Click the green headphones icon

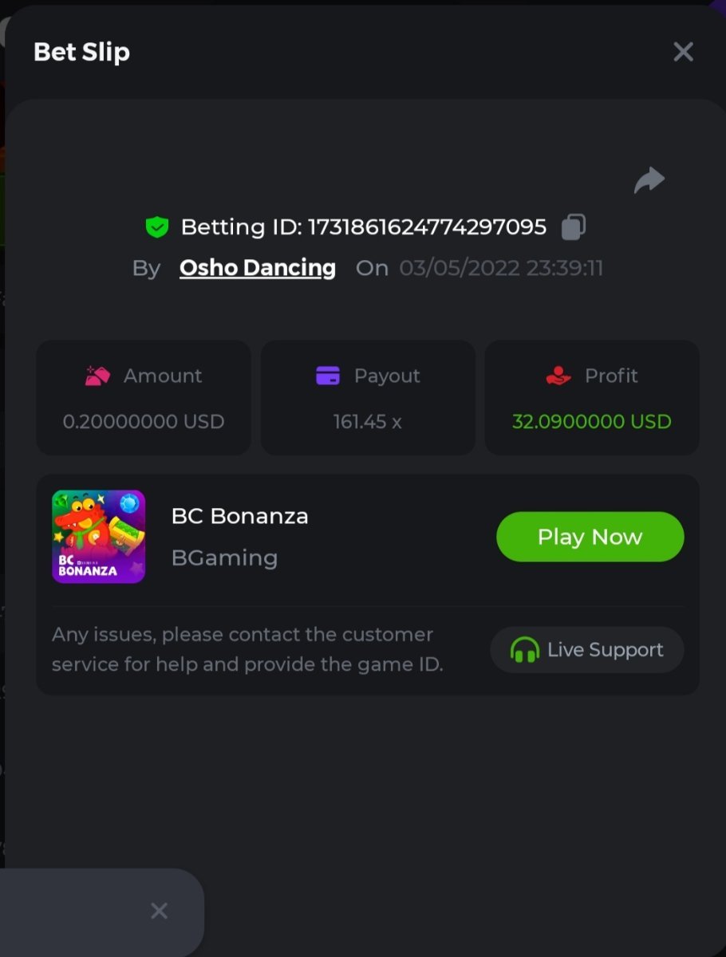(524, 650)
